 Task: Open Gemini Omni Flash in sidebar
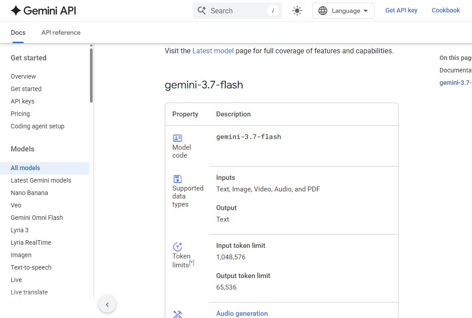[x=37, y=218]
